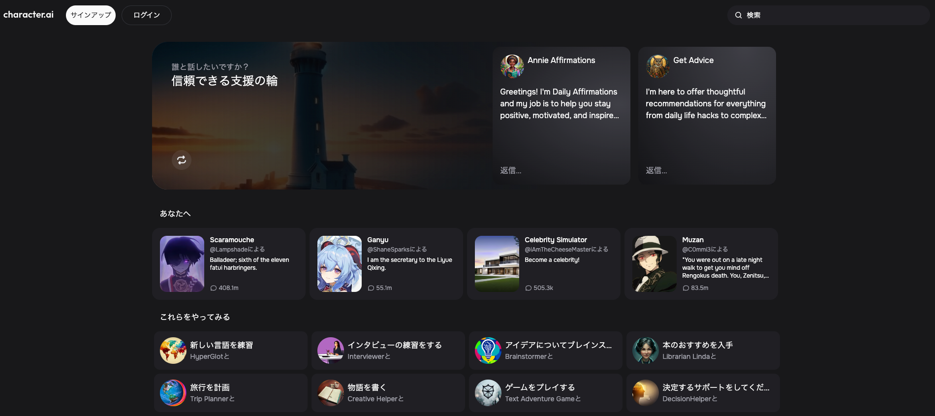Screen dimensions: 935x416
Task: Open Celebrity Simulator thumbnail
Action: 497,264
